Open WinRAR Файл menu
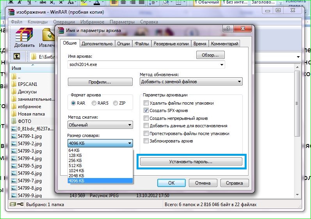 pyautogui.click(x=16, y=22)
